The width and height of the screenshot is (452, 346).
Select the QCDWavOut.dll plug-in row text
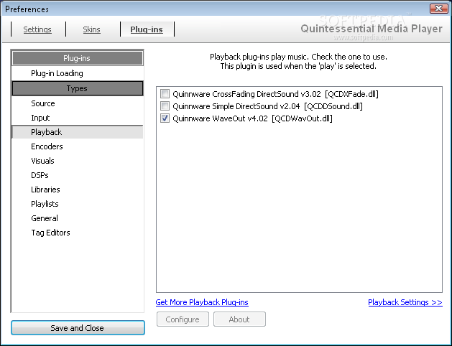[252, 118]
